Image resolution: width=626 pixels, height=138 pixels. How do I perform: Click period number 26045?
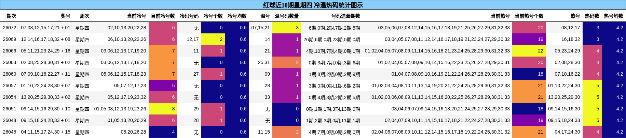[10, 132]
